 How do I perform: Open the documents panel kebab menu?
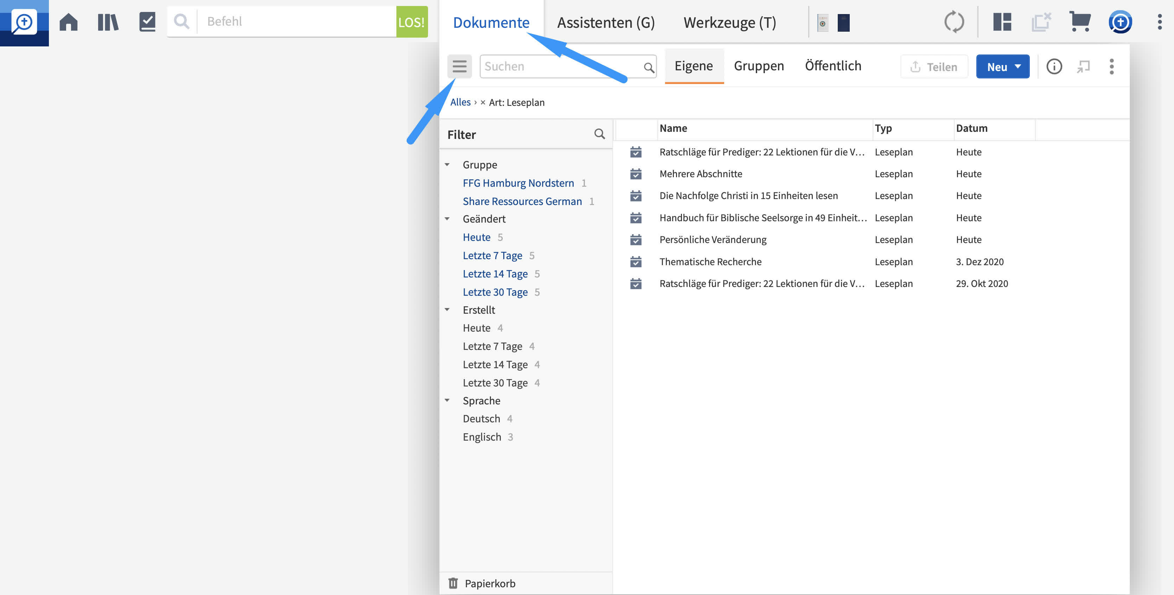pyautogui.click(x=1111, y=66)
